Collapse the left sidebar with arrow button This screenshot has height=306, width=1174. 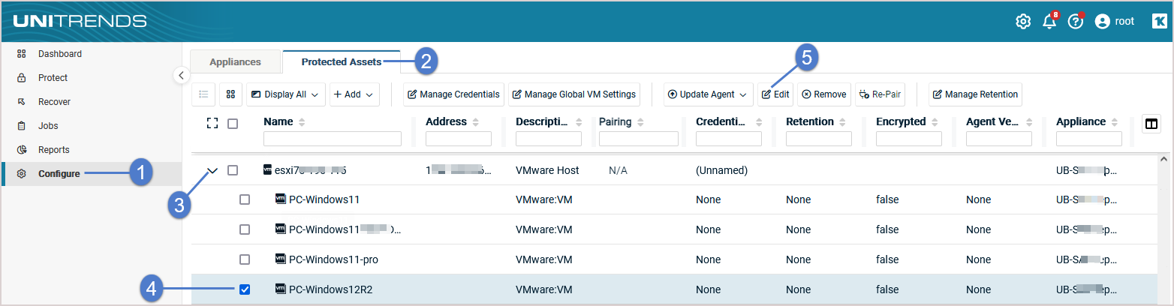pyautogui.click(x=181, y=75)
